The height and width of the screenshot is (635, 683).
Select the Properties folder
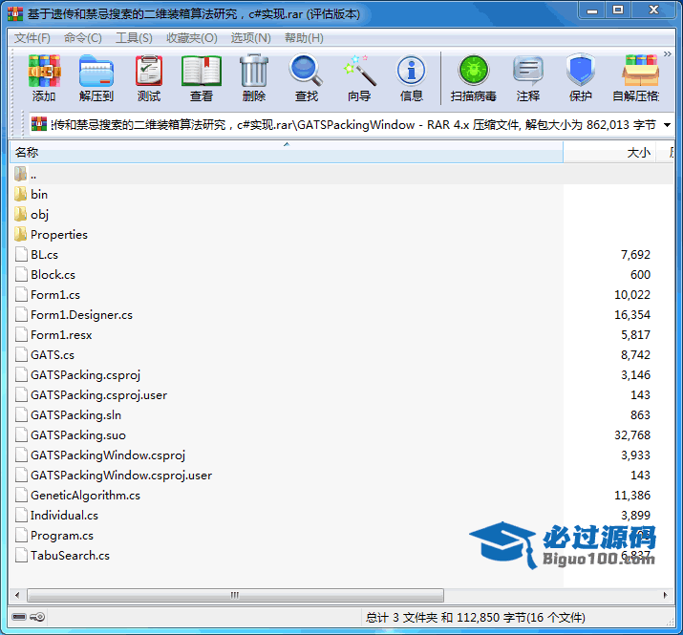(51, 234)
